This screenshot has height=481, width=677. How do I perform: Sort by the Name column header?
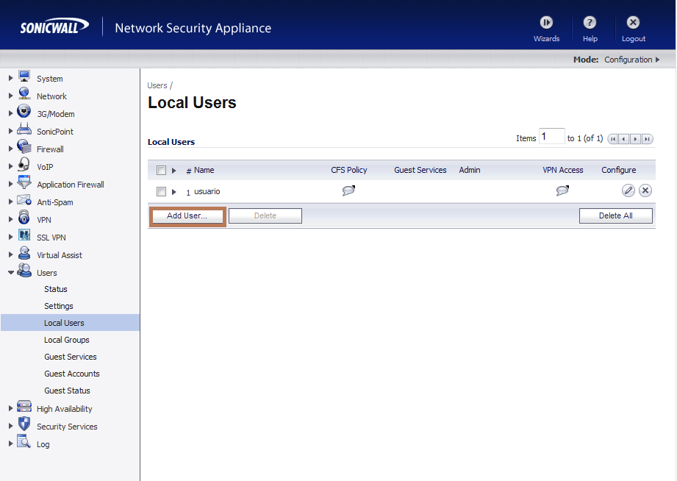(204, 171)
